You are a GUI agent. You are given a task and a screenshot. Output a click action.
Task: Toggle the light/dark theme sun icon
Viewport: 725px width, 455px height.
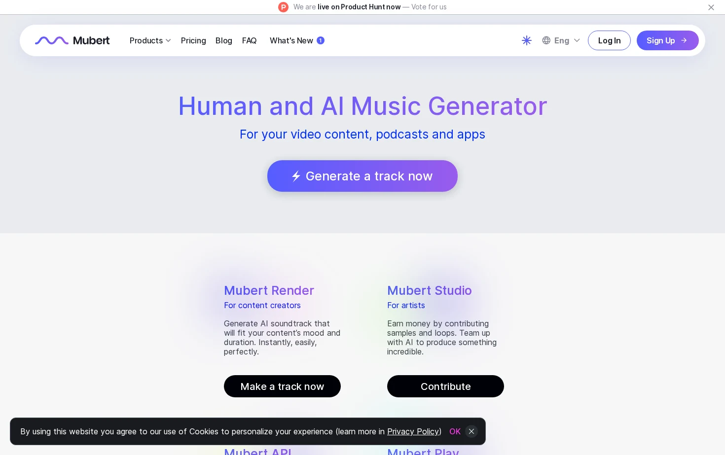[527, 40]
